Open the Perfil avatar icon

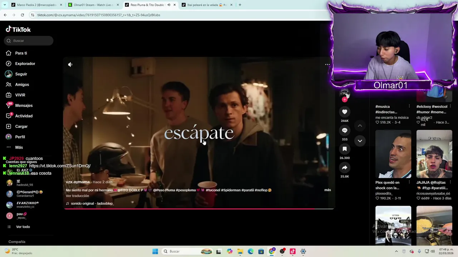point(9,137)
